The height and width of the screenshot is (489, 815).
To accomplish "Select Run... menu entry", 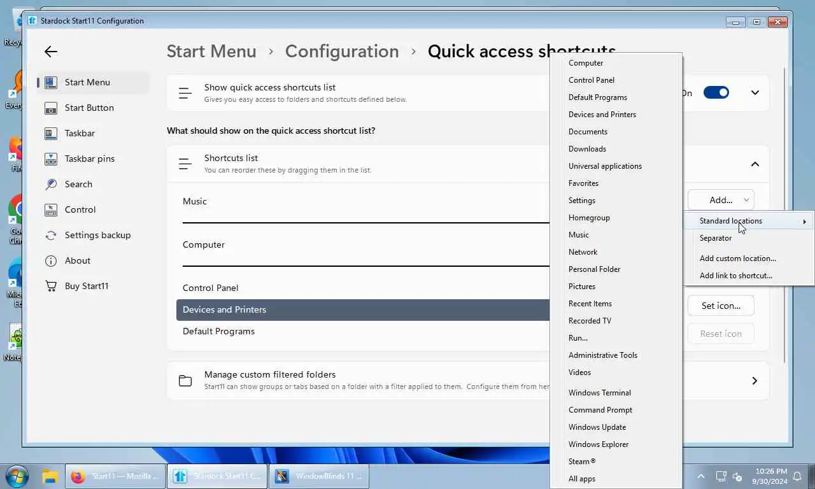I will (x=616, y=338).
